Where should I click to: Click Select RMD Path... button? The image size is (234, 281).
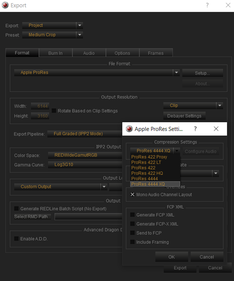(32, 217)
